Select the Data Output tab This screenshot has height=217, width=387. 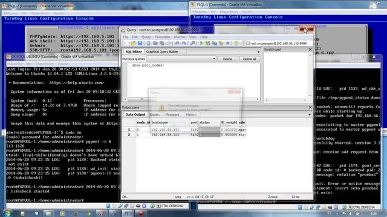(135, 115)
